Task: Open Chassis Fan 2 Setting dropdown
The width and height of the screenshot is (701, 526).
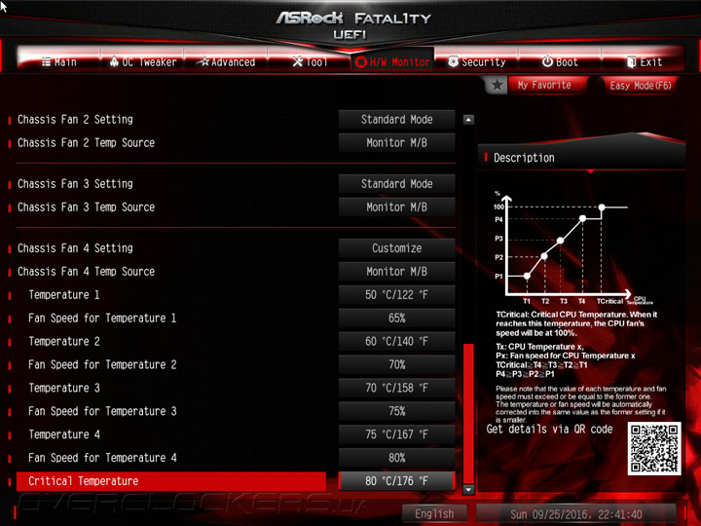Action: click(396, 120)
